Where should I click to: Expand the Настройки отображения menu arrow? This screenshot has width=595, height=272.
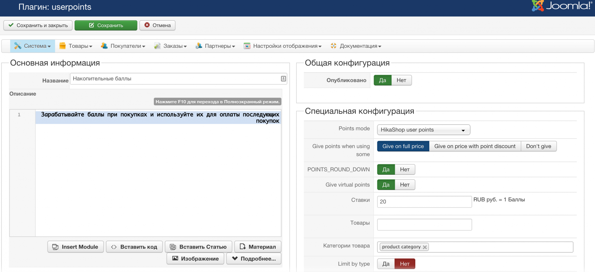[320, 47]
